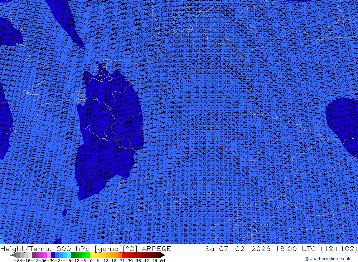
Task: Pick the yellow legend swatch at 0
Action: pos(92,255)
